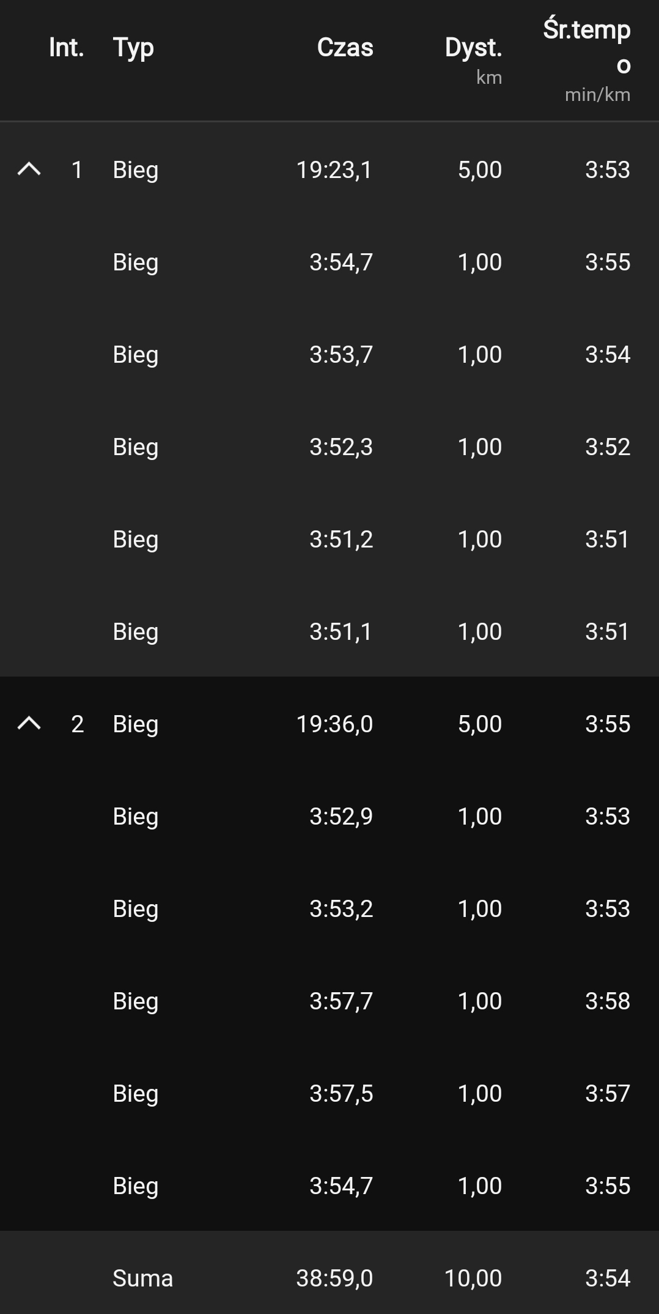Collapse interval 1 using its chevron
This screenshot has height=1314, width=659.
pos(29,169)
